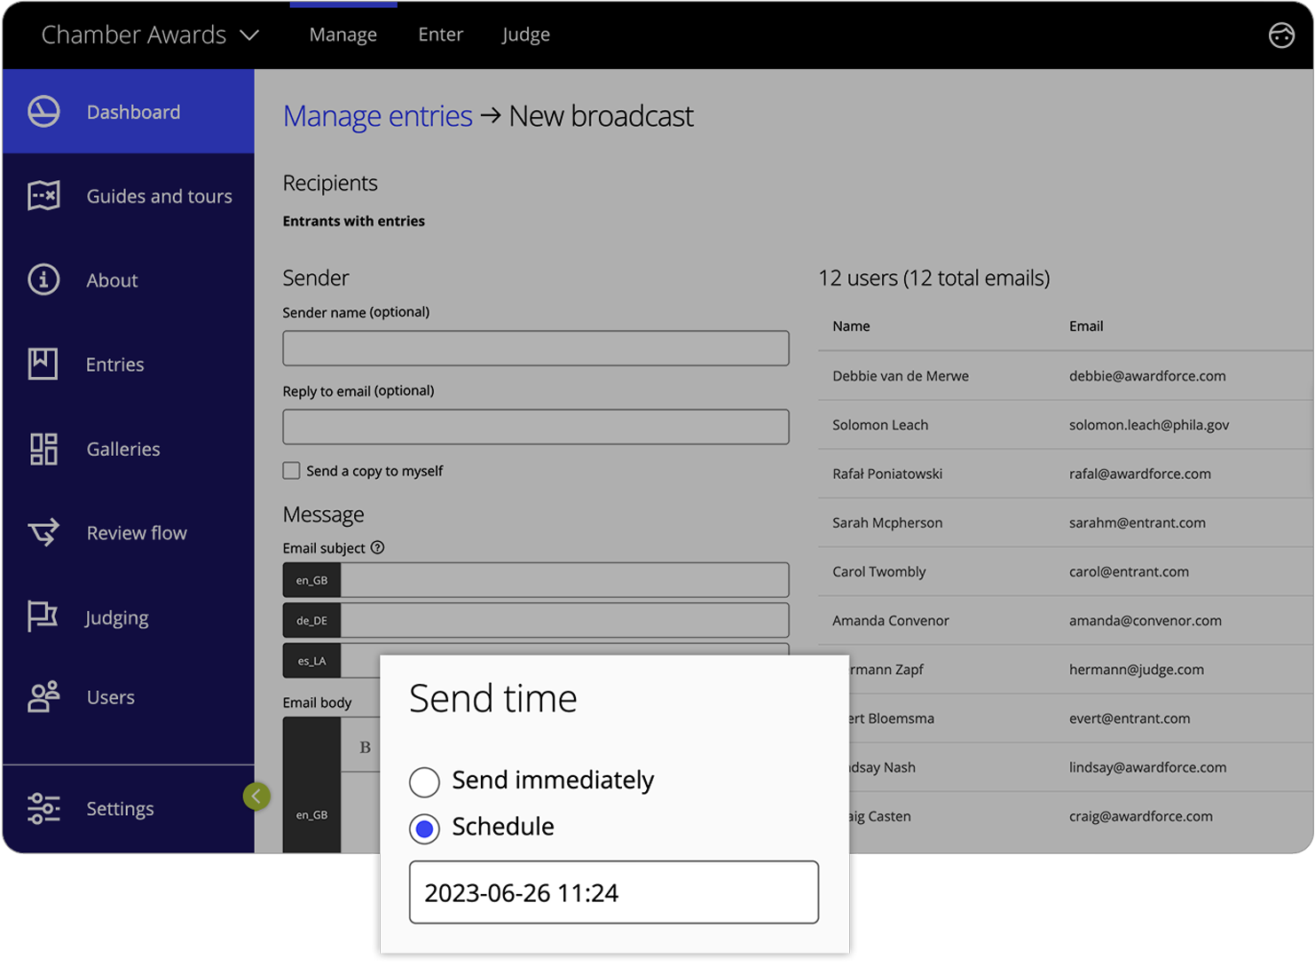Select the Entries bookmark icon

[42, 364]
